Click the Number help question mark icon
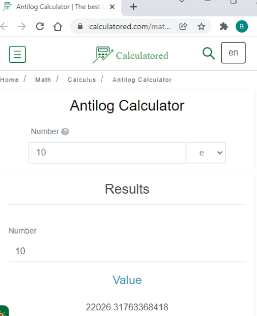Image resolution: width=257 pixels, height=316 pixels. click(65, 131)
